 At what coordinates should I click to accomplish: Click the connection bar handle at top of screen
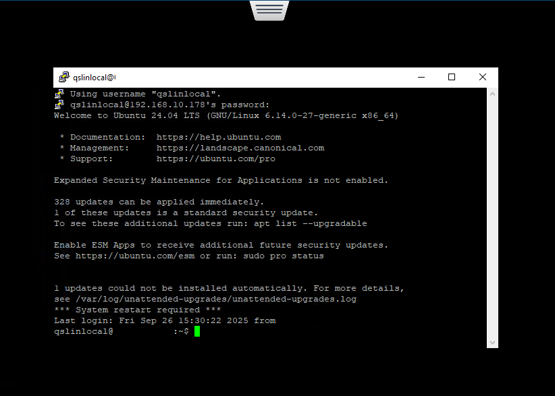click(x=269, y=9)
